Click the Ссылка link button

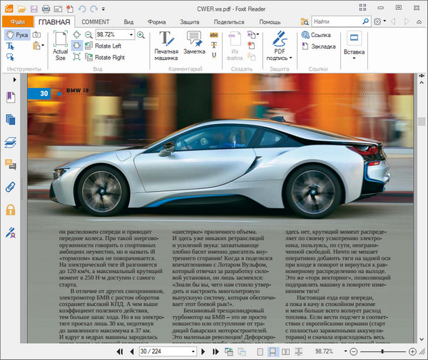coord(315,34)
